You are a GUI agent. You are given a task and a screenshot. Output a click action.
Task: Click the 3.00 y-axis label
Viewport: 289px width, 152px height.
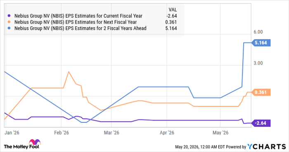point(258,63)
